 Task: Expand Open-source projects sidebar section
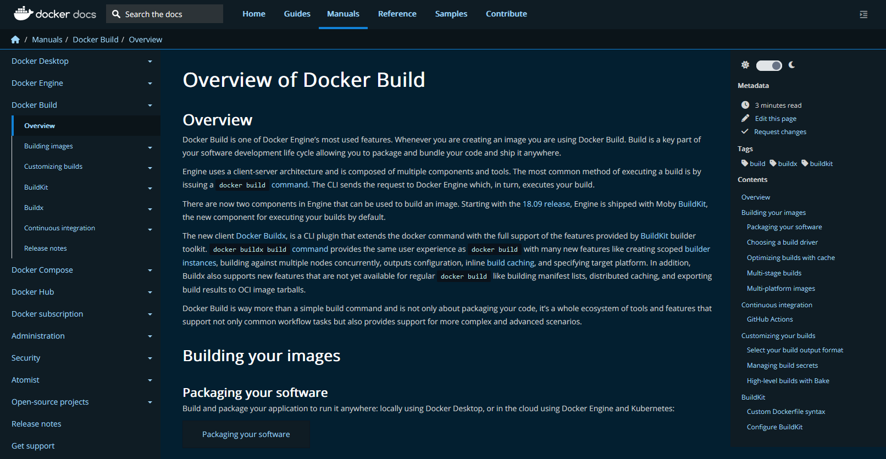(149, 402)
